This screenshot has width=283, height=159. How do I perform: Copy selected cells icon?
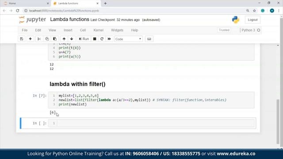[47, 39]
